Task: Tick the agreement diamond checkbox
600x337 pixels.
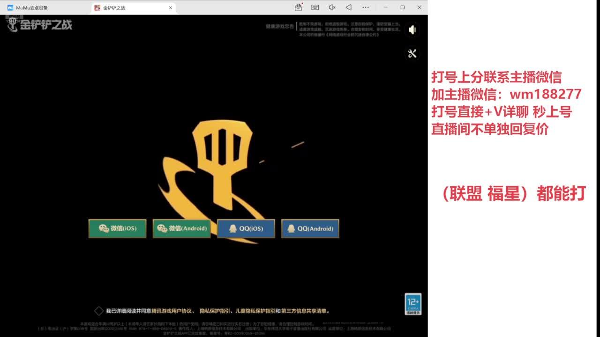Action: [x=99, y=311]
